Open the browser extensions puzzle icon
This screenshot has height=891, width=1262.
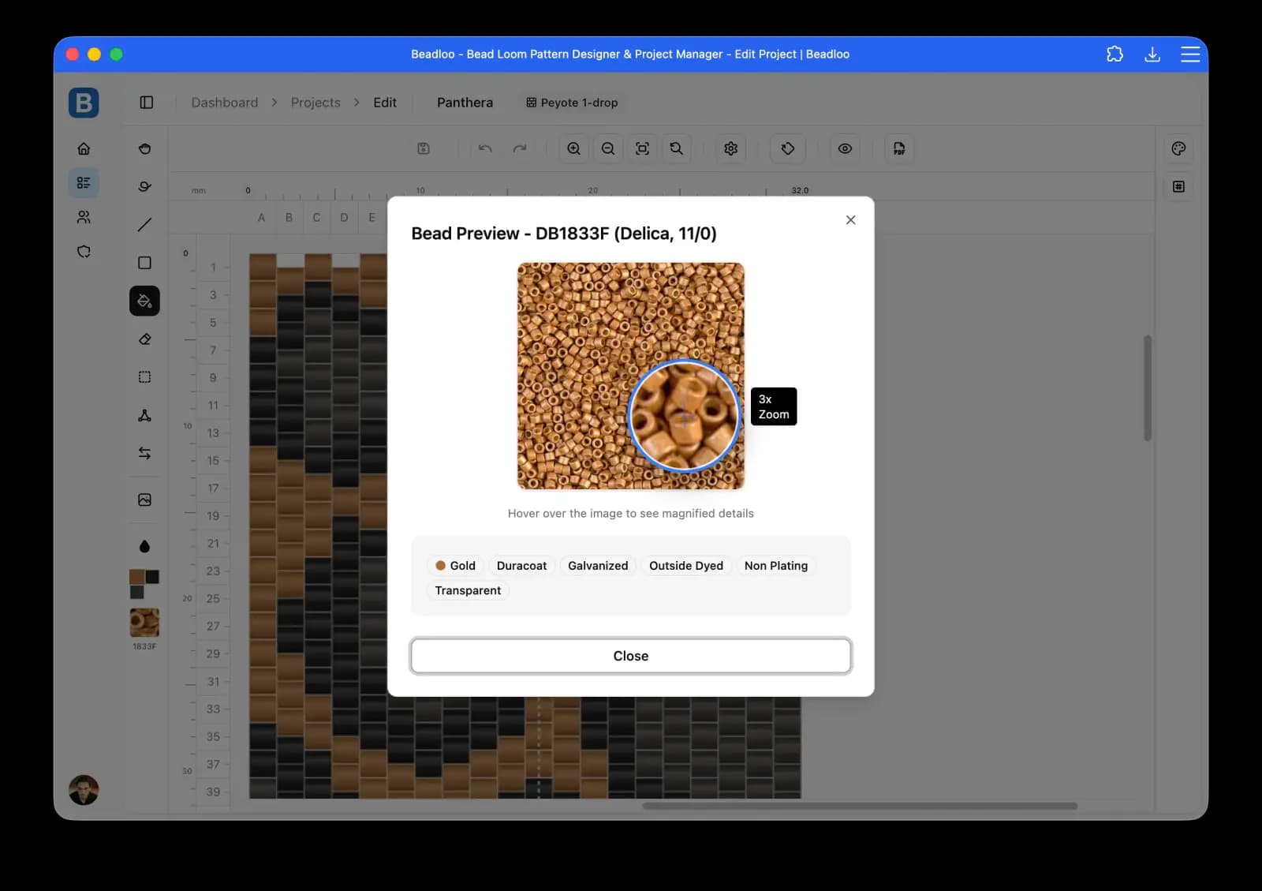click(x=1115, y=54)
